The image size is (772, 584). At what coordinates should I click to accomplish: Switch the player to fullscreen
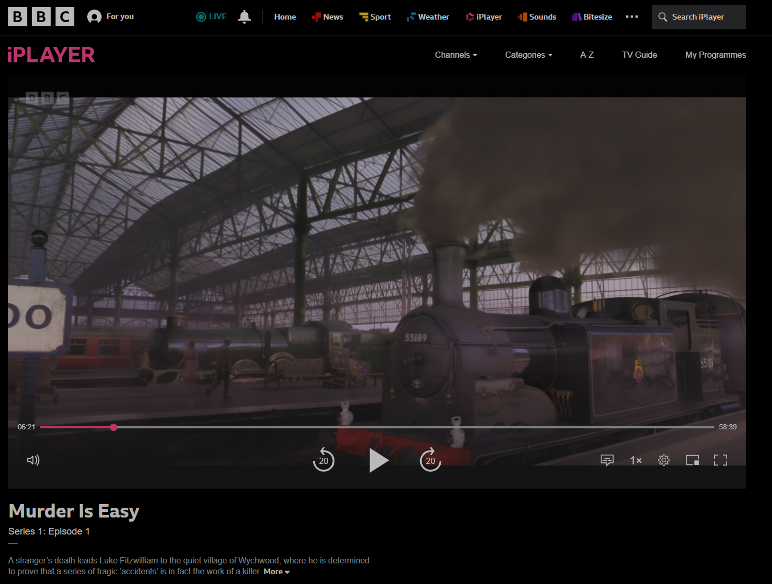720,460
